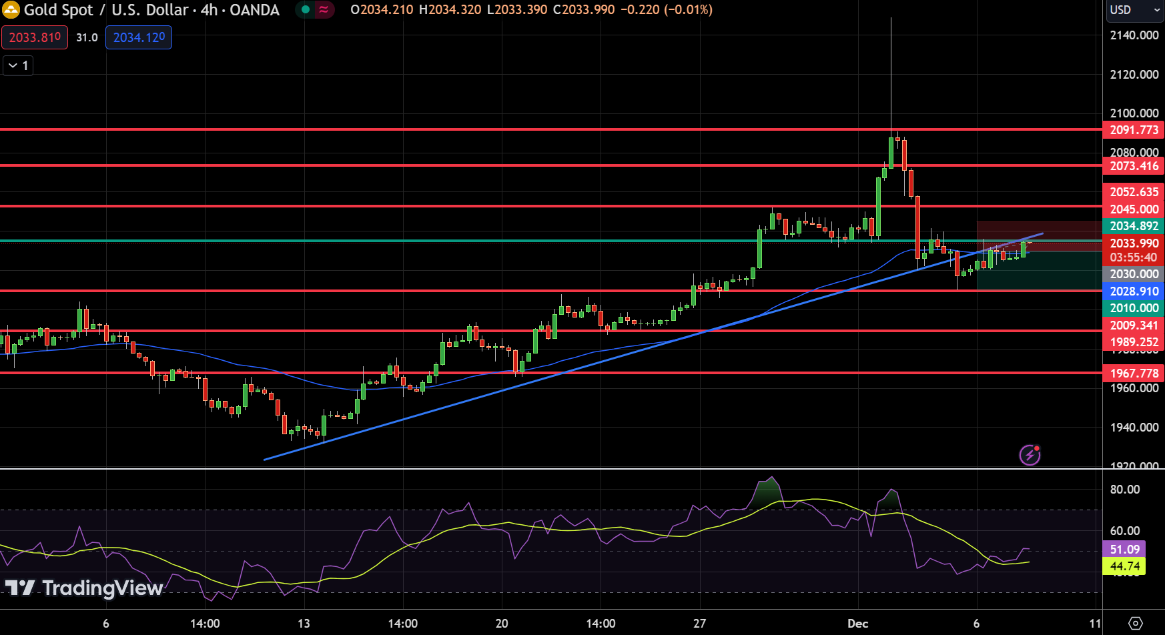Click the gray 2030.000 price label
Image resolution: width=1165 pixels, height=635 pixels.
pos(1134,274)
